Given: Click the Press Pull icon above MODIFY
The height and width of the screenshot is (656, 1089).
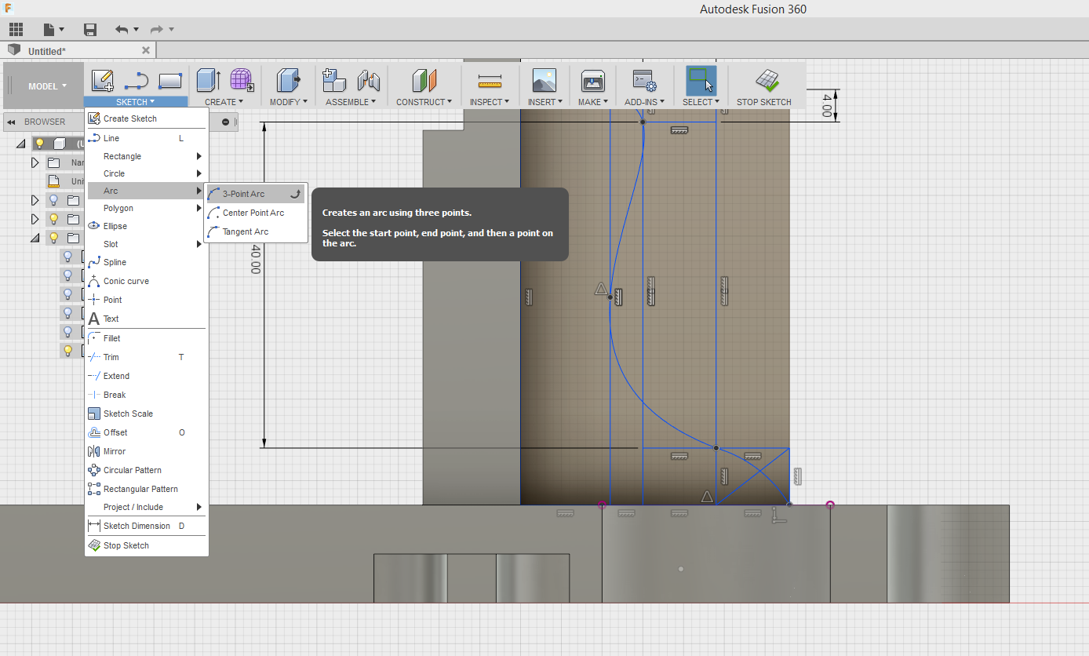Looking at the screenshot, I should (x=288, y=80).
